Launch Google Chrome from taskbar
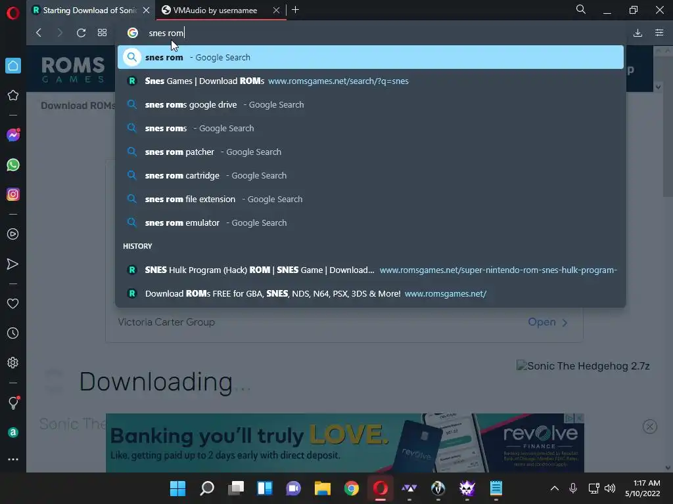Image resolution: width=673 pixels, height=504 pixels. 352,488
